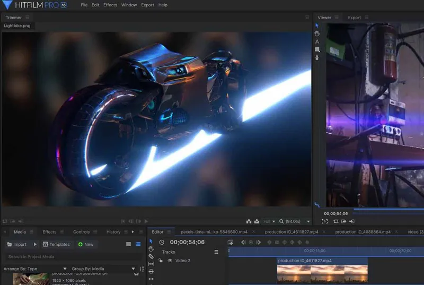This screenshot has width=424, height=285.
Task: Open the Trimmer panel menu
Action: [x=28, y=18]
